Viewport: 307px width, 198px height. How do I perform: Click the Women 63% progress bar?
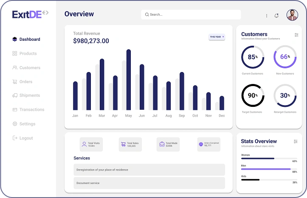[x=269, y=158]
